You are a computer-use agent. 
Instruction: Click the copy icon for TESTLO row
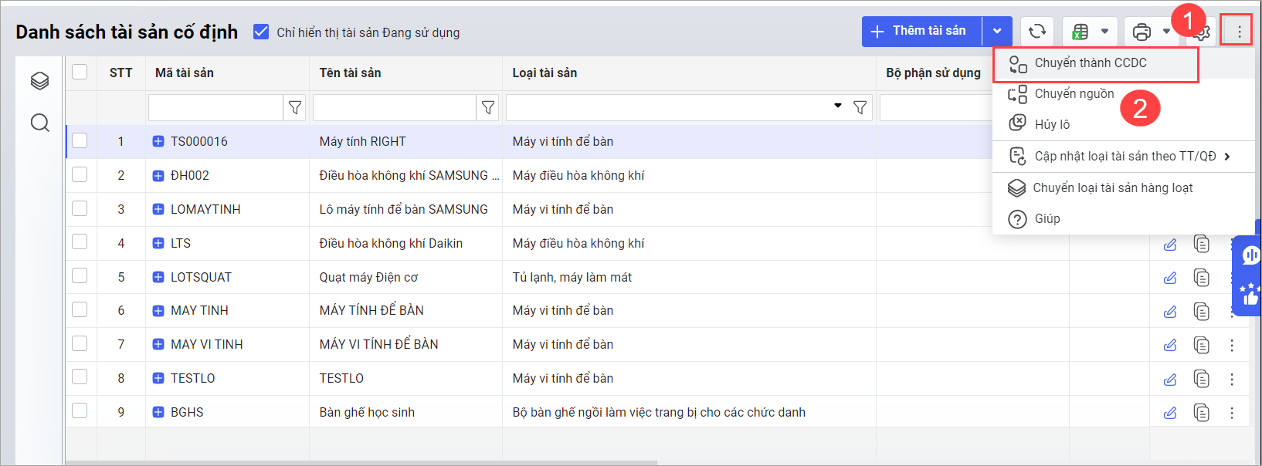(x=1201, y=379)
